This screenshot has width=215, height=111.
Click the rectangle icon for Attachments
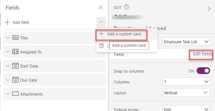(15, 94)
